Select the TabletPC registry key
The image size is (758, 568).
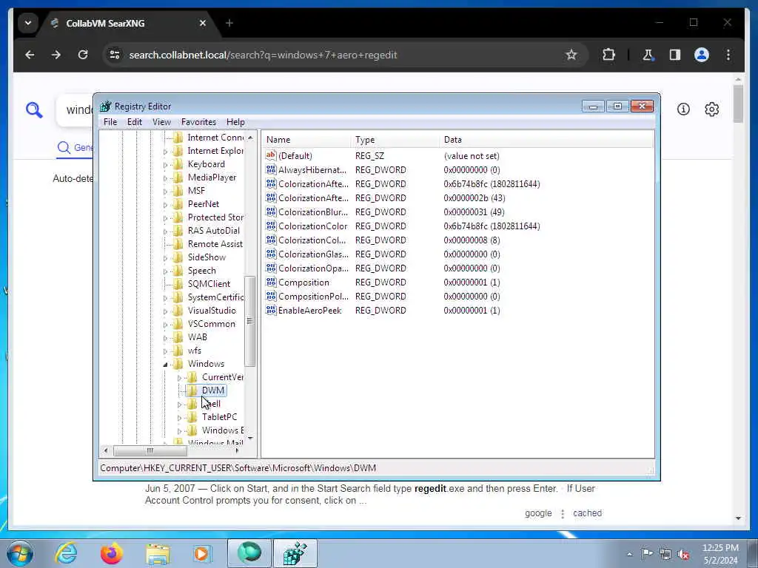(219, 417)
